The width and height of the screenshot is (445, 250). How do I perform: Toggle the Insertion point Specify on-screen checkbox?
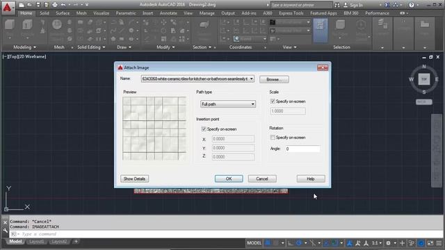(x=204, y=129)
